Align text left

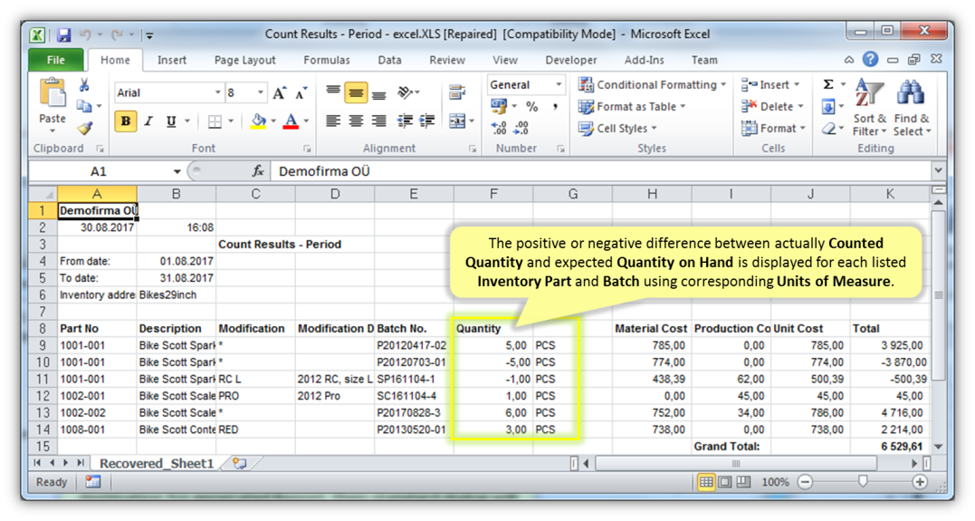333,121
